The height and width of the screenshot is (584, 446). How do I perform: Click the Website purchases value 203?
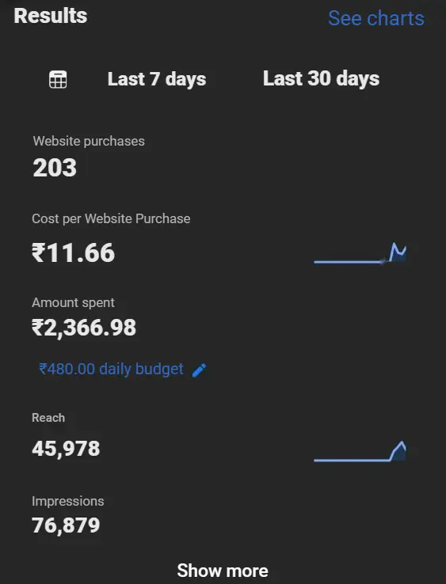(55, 168)
